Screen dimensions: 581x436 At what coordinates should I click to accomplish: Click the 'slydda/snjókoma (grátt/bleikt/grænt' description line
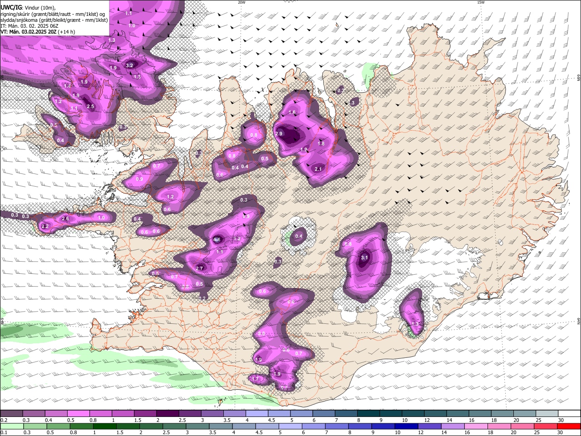click(54, 20)
